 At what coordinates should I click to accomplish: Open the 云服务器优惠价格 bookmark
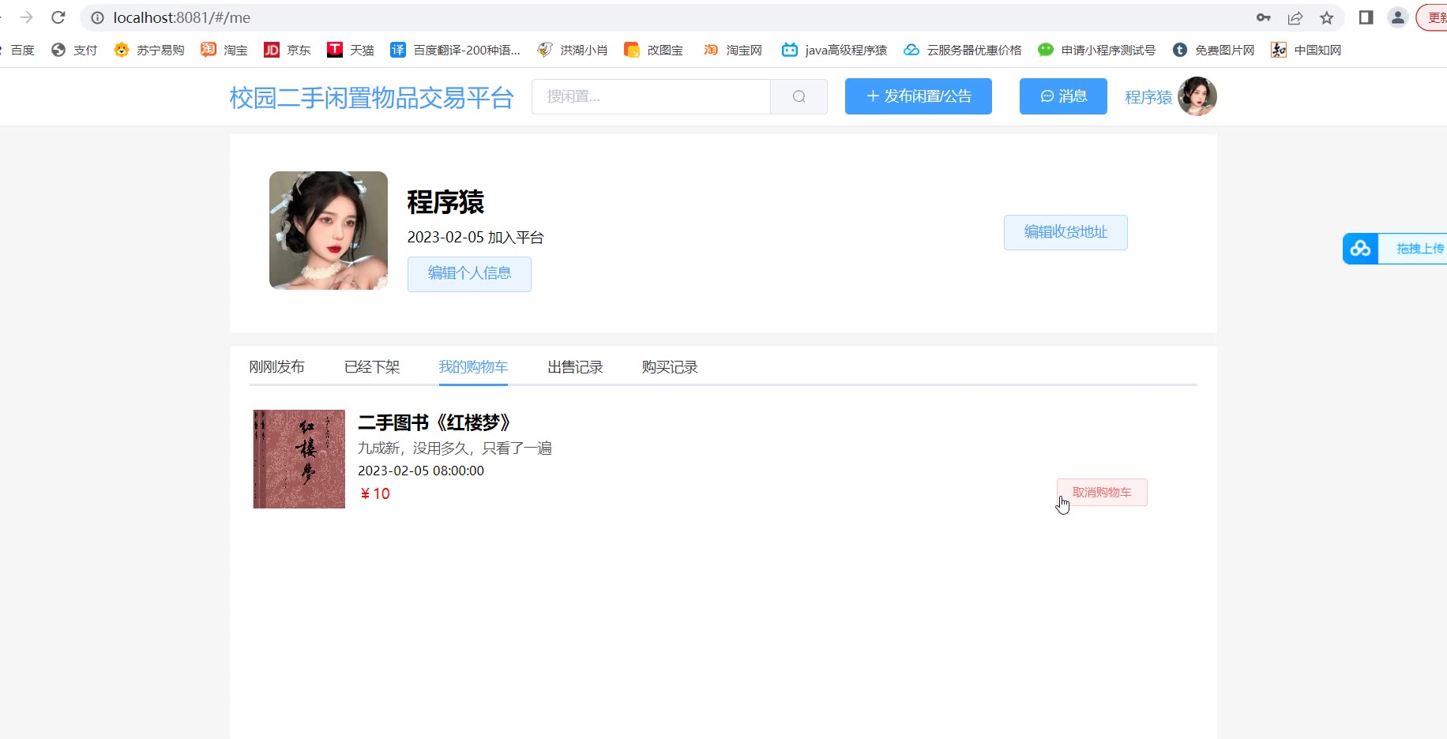point(962,50)
